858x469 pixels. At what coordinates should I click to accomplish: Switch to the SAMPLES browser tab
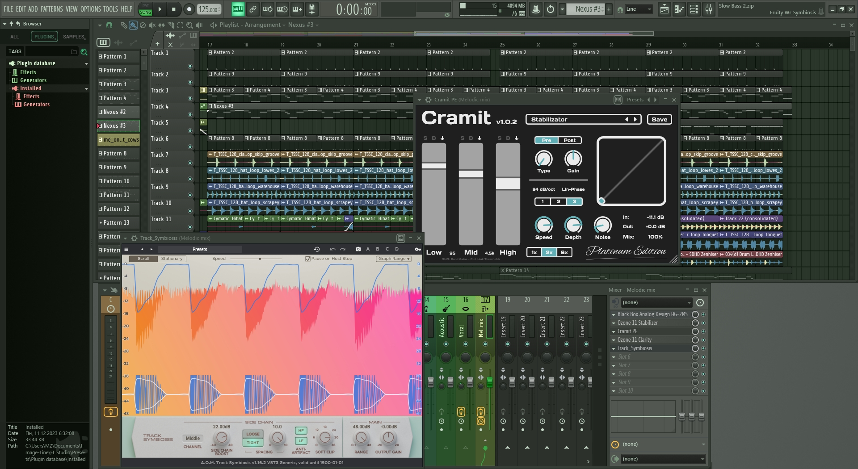coord(74,37)
